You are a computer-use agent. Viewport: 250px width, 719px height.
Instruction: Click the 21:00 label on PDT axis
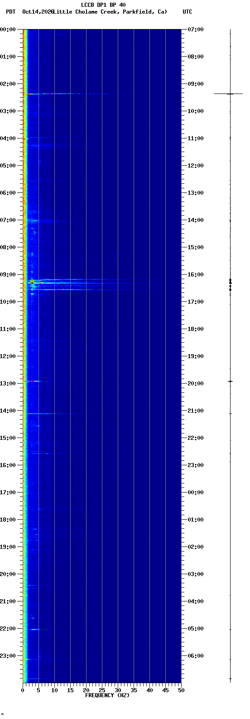pyautogui.click(x=8, y=601)
